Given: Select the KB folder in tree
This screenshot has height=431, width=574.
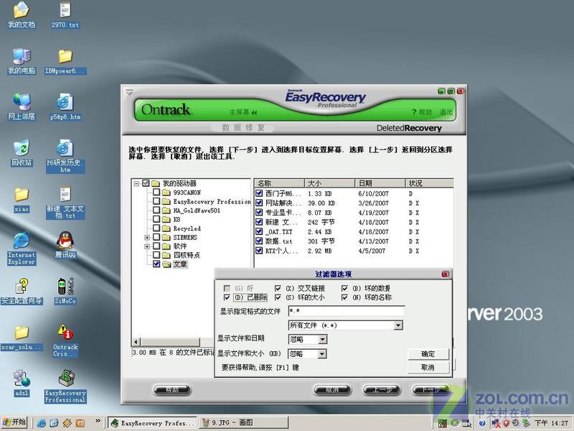Looking at the screenshot, I should click(x=177, y=219).
